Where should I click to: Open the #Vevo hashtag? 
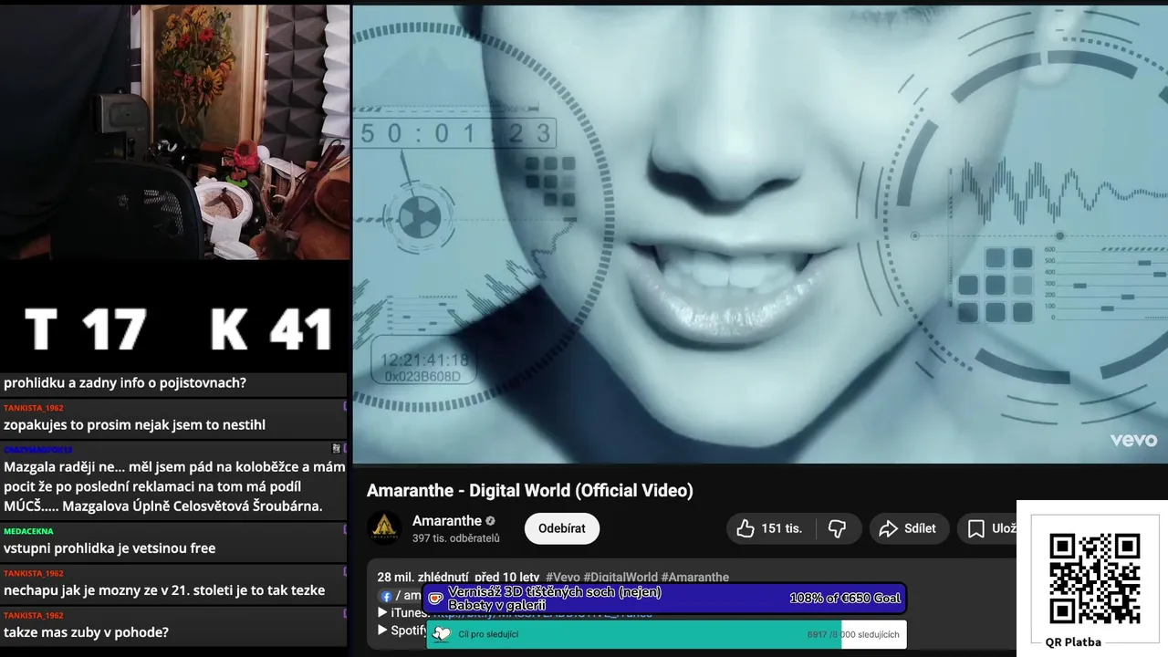(x=562, y=577)
